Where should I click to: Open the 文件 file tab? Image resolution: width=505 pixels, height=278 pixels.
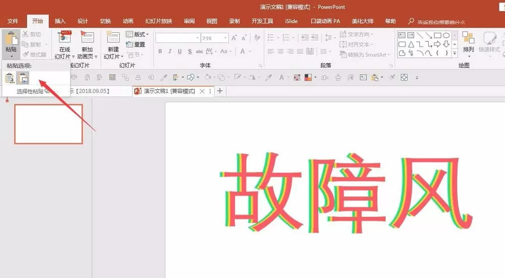coord(13,21)
